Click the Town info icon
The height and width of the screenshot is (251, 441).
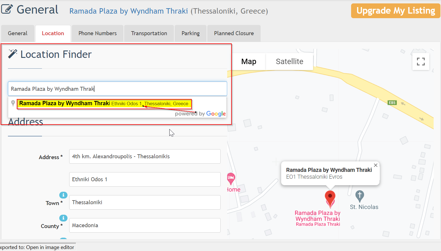[x=63, y=195]
